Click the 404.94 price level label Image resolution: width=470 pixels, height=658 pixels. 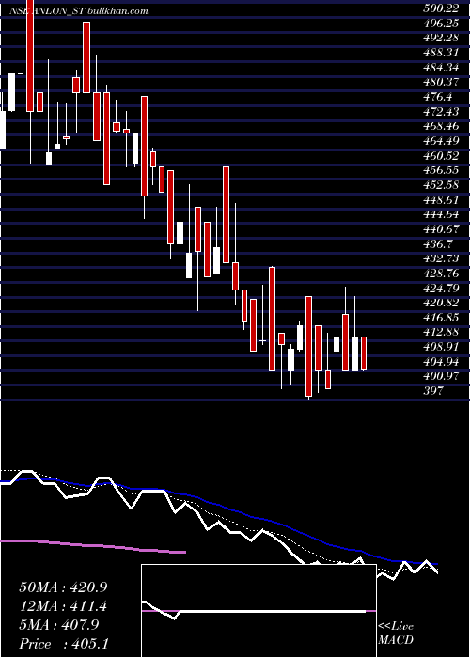tap(442, 362)
